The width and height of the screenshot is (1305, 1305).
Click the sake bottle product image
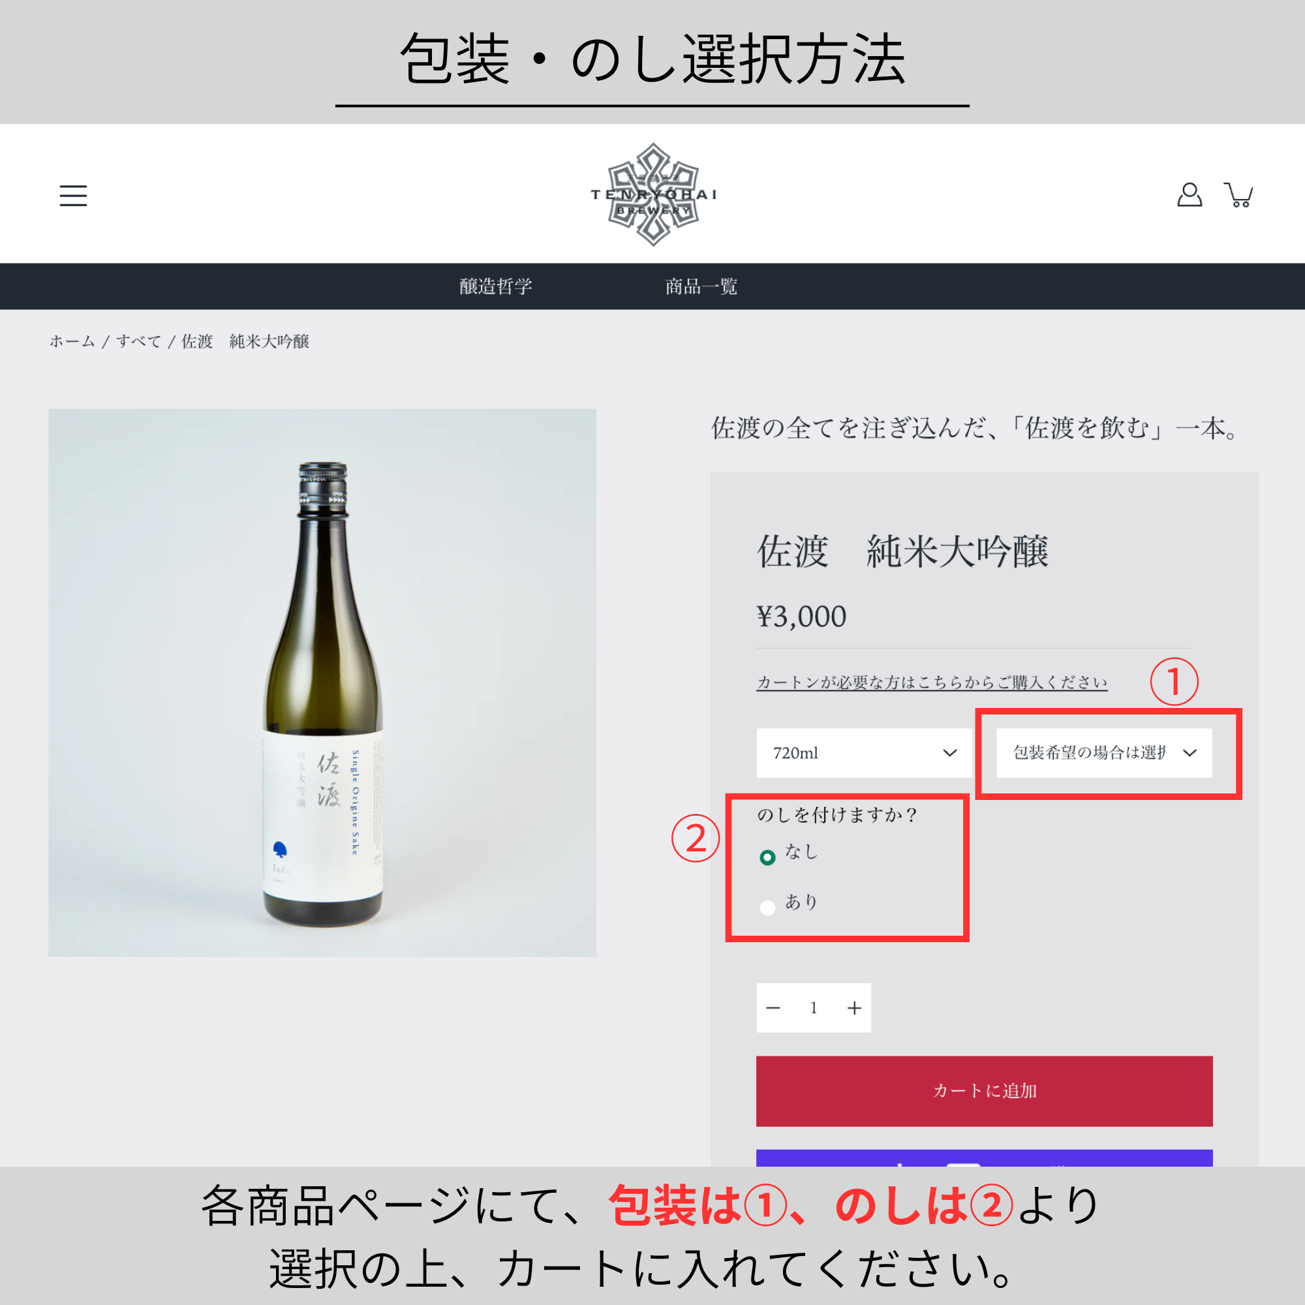point(322,683)
